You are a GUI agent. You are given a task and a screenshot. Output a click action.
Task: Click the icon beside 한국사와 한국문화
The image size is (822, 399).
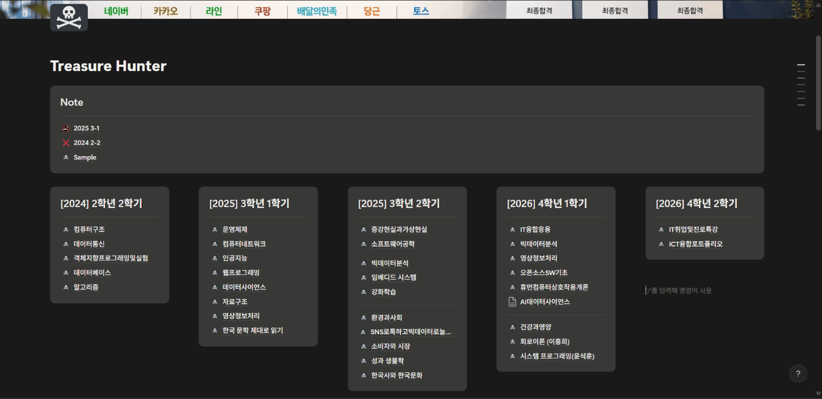point(364,375)
